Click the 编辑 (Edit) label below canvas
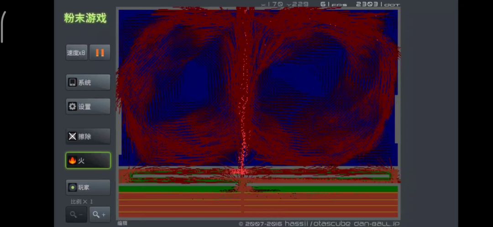The height and width of the screenshot is (227, 493). coord(122,223)
